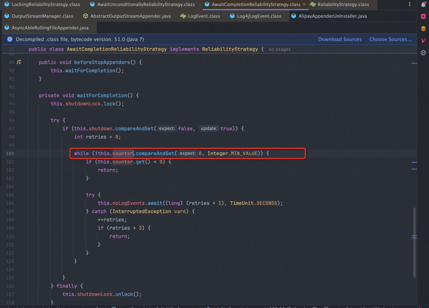Click the Download Sources link

click(340, 39)
